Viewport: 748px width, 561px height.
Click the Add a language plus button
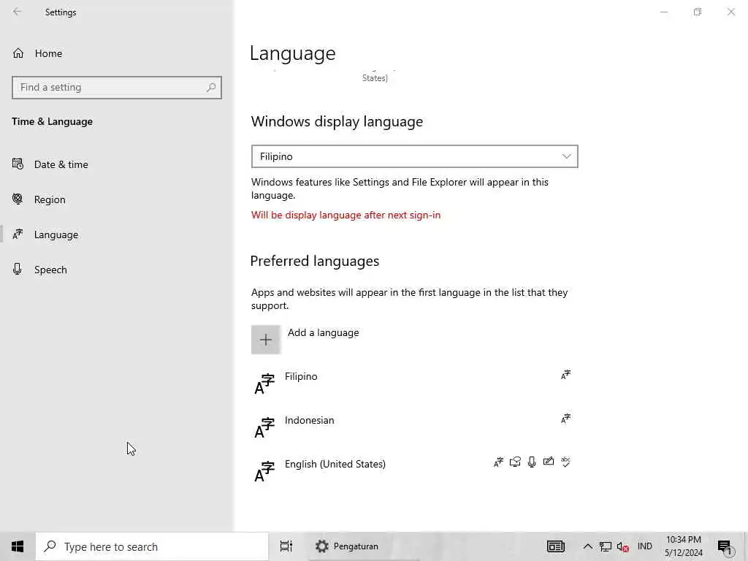[266, 340]
